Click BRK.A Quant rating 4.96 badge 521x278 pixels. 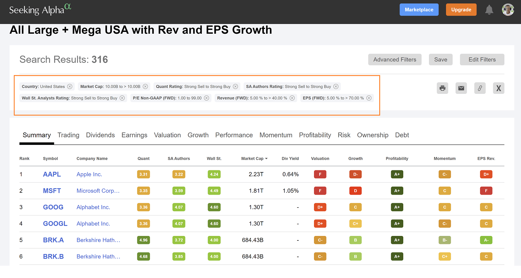coord(143,240)
